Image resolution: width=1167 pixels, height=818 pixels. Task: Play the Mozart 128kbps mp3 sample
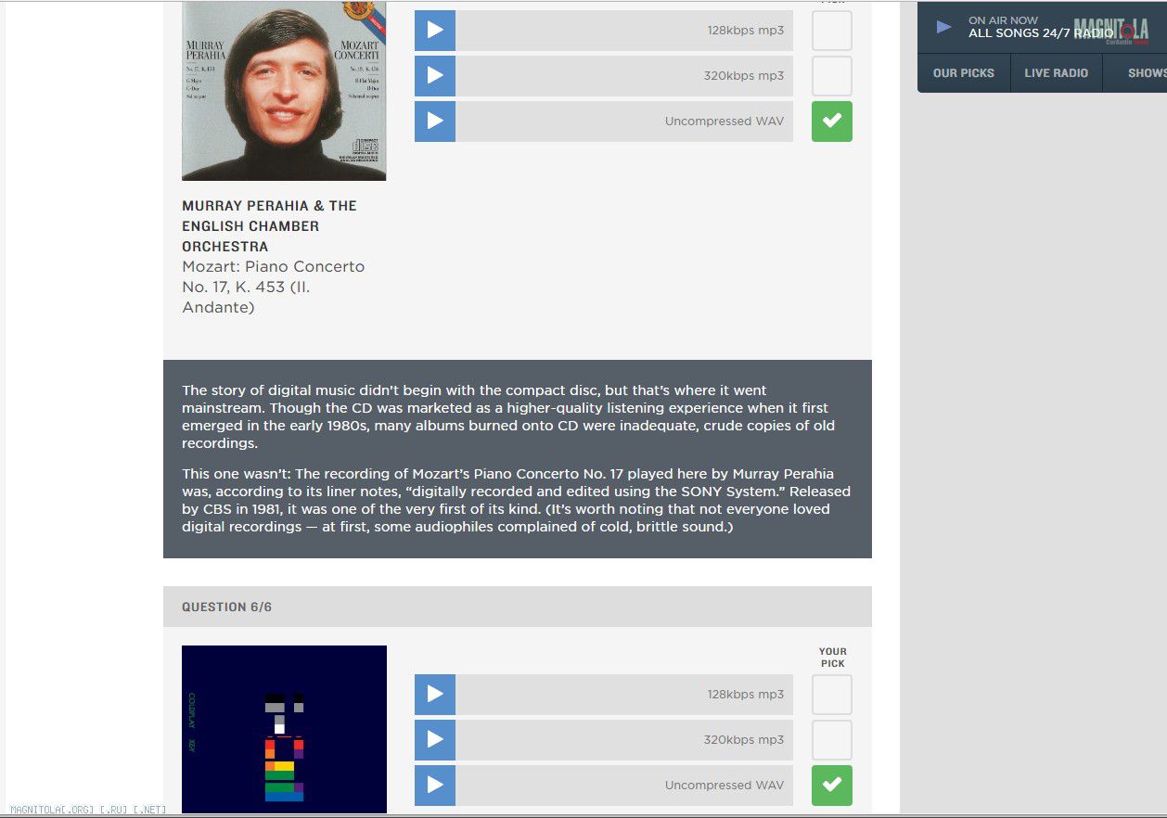coord(435,31)
